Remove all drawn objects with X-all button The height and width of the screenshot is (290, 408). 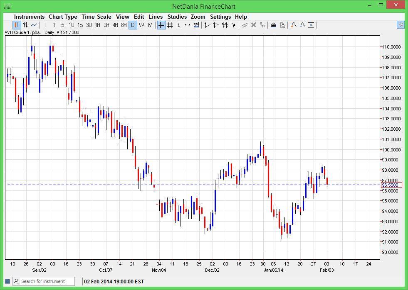tap(262, 25)
